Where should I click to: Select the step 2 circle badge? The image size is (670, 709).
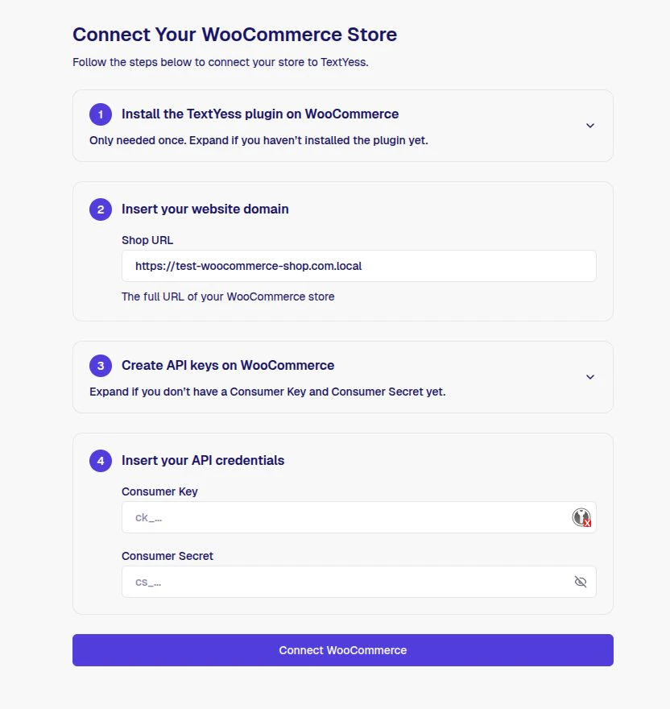tap(100, 209)
